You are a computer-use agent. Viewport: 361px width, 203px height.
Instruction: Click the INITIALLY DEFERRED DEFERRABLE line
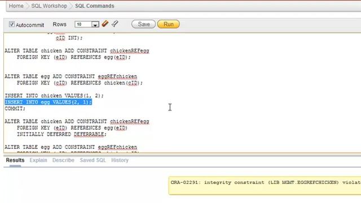pyautogui.click(x=61, y=134)
